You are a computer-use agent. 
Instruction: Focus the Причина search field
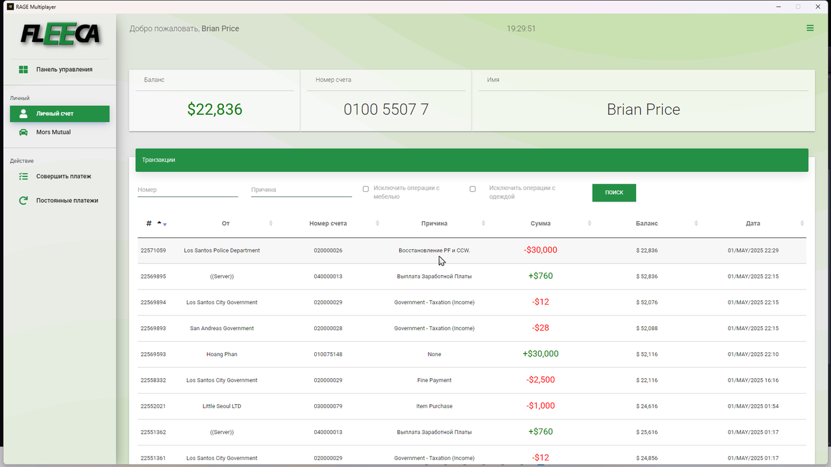click(x=301, y=190)
